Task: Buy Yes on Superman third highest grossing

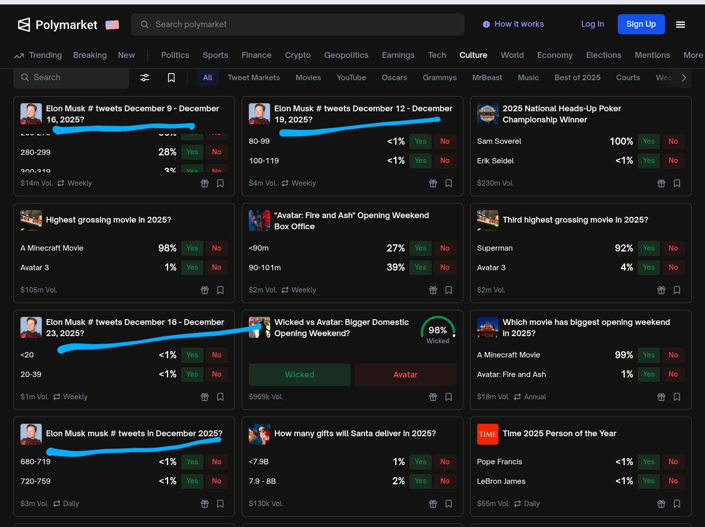Action: click(x=648, y=248)
